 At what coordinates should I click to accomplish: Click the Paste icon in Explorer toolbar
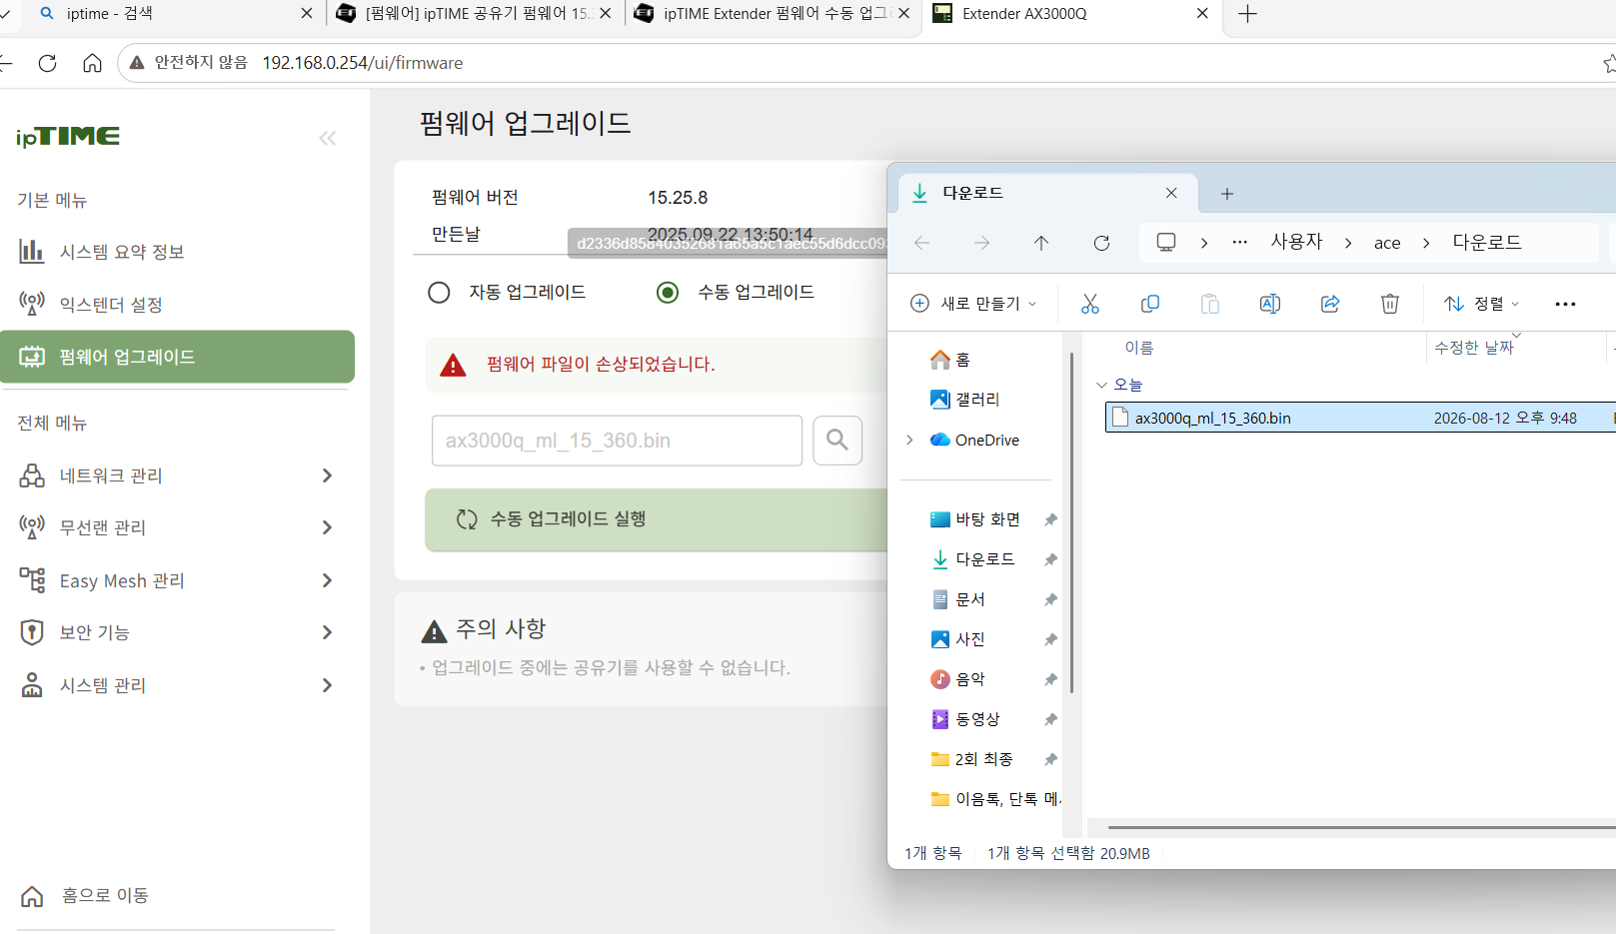point(1210,304)
